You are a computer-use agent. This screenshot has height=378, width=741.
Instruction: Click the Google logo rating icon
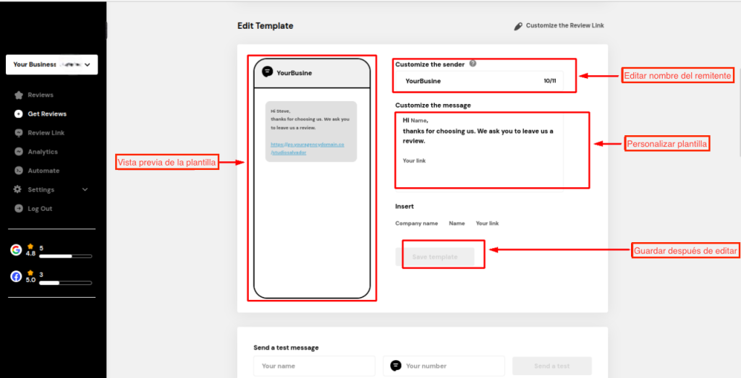[x=16, y=250]
